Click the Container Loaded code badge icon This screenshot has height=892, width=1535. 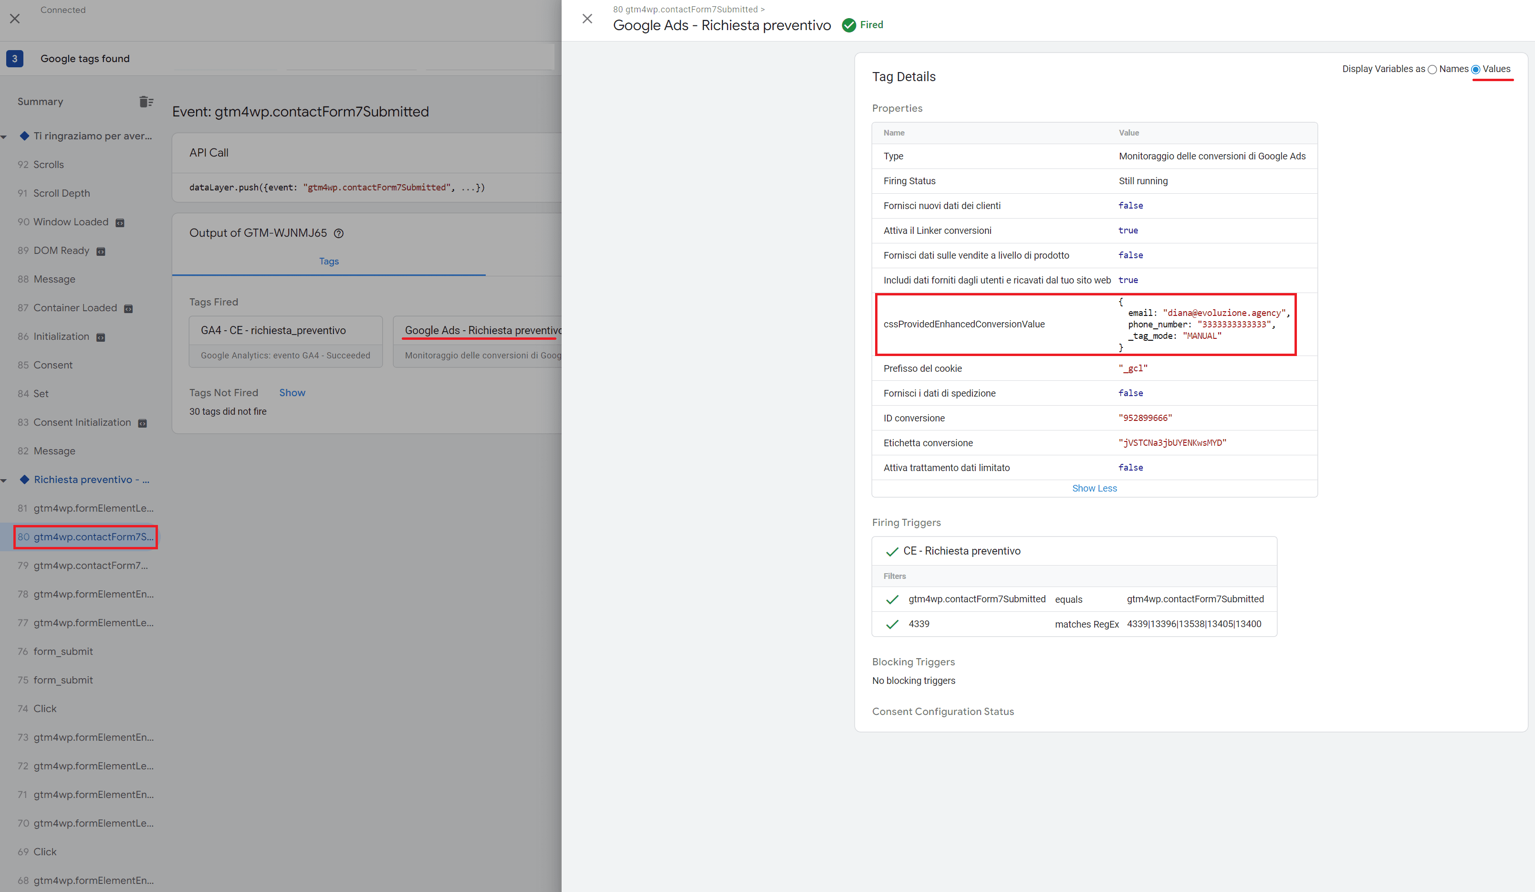tap(128, 309)
